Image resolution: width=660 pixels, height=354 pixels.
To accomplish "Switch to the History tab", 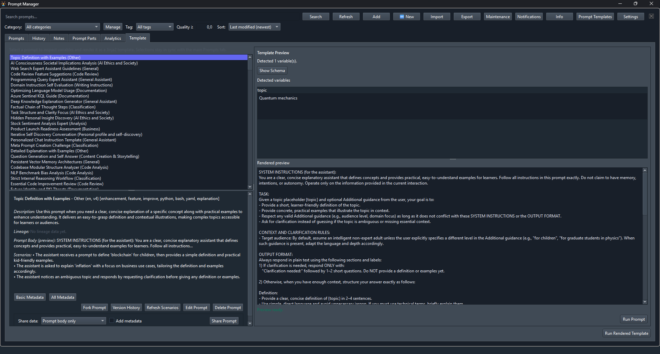I will (x=39, y=38).
